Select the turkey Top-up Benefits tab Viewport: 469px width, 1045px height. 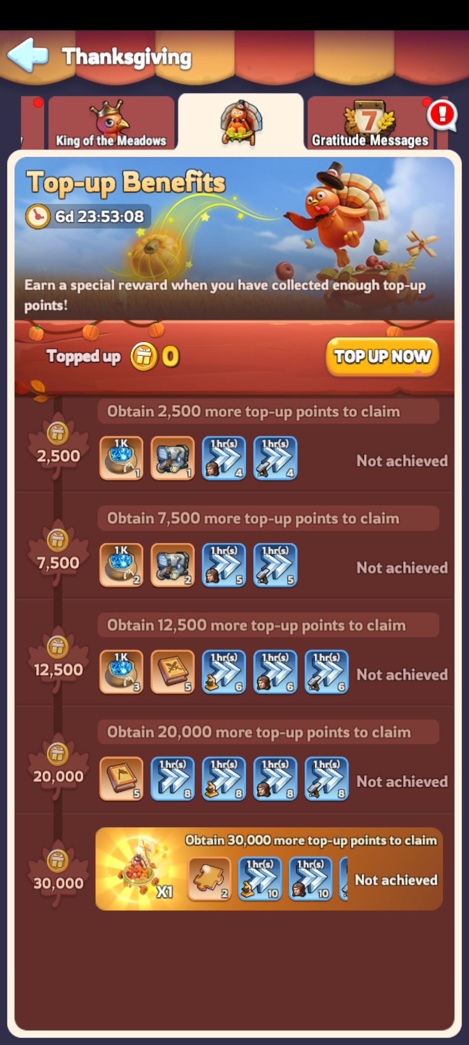click(241, 122)
